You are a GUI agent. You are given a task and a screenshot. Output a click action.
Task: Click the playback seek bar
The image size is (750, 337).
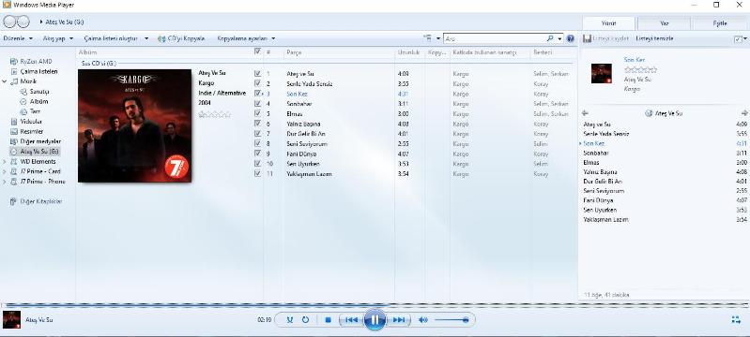(375, 304)
